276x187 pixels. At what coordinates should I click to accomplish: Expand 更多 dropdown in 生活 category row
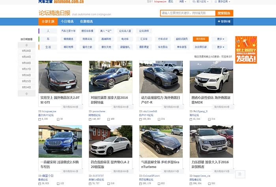click(x=221, y=47)
